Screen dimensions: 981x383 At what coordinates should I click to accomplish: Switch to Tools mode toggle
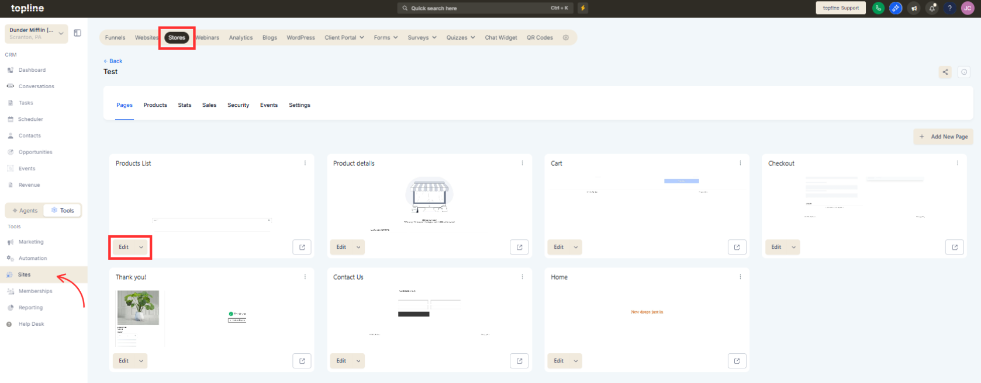[63, 211]
